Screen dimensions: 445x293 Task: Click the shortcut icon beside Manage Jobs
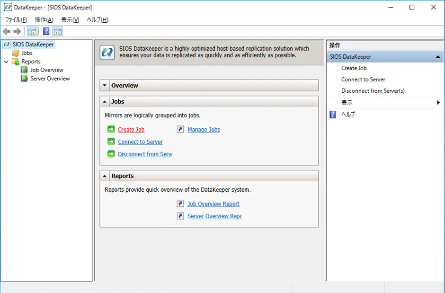[180, 129]
